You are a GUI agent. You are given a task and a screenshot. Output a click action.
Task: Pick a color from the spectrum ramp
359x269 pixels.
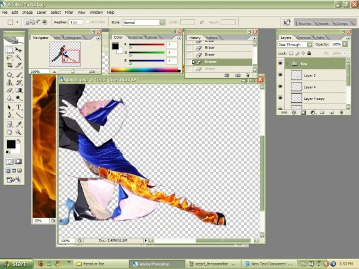(145, 70)
